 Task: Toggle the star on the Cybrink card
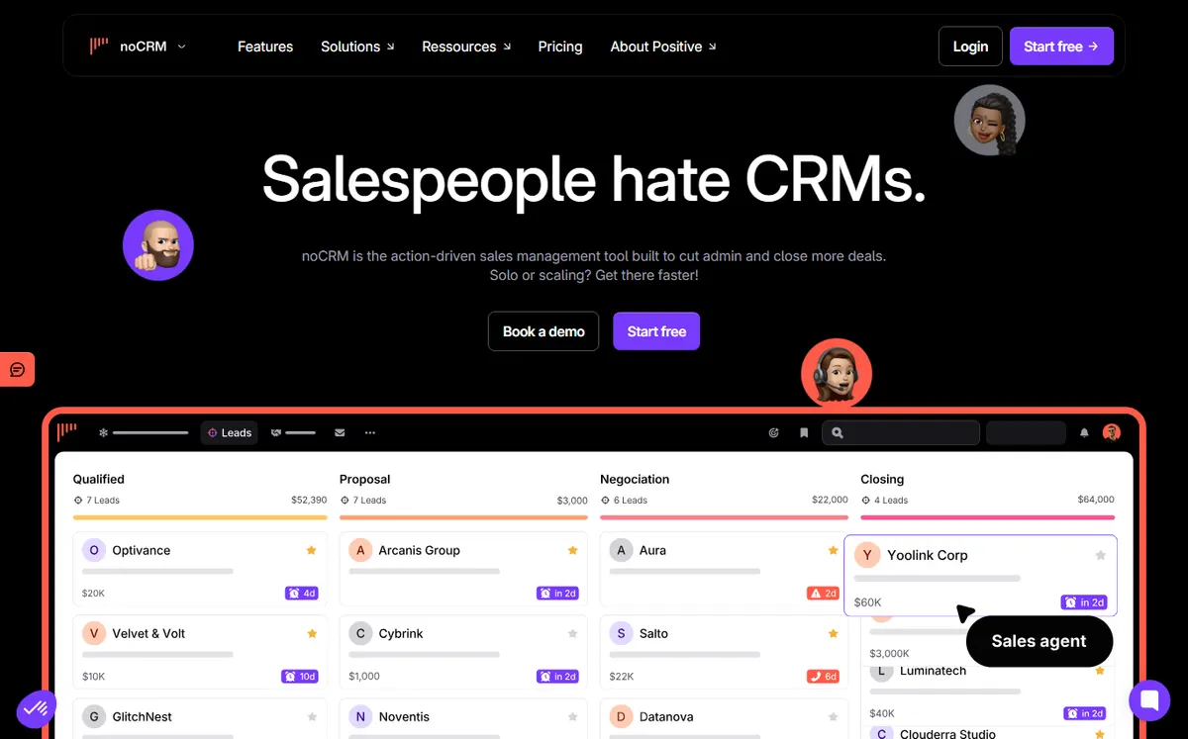[572, 633]
